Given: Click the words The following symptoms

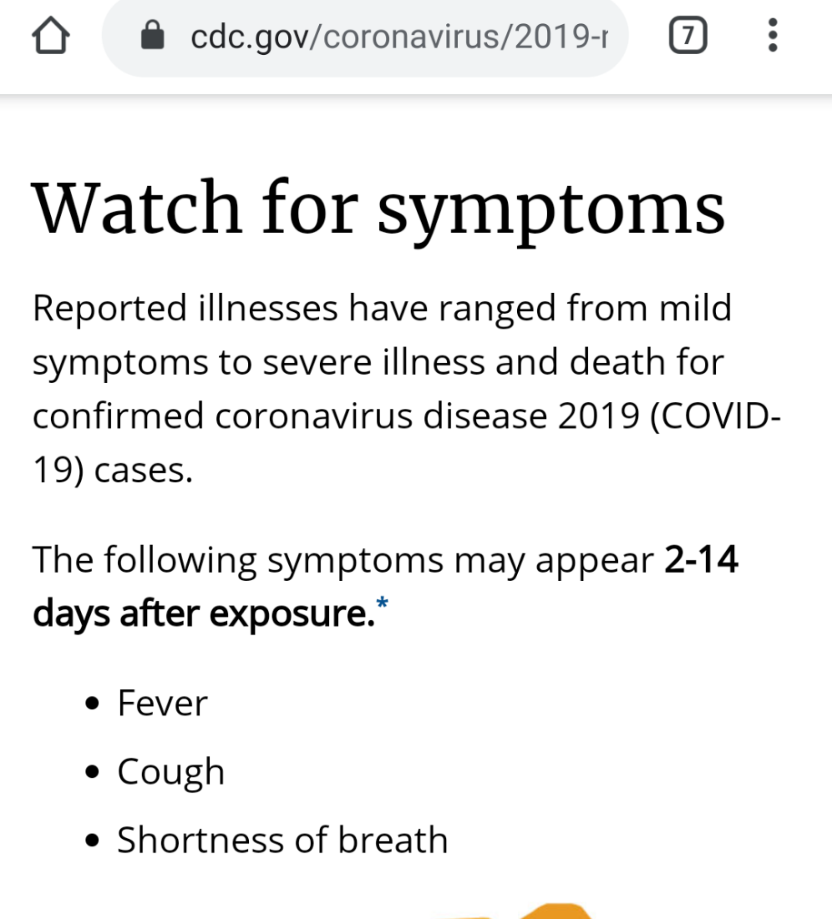Looking at the screenshot, I should (237, 560).
